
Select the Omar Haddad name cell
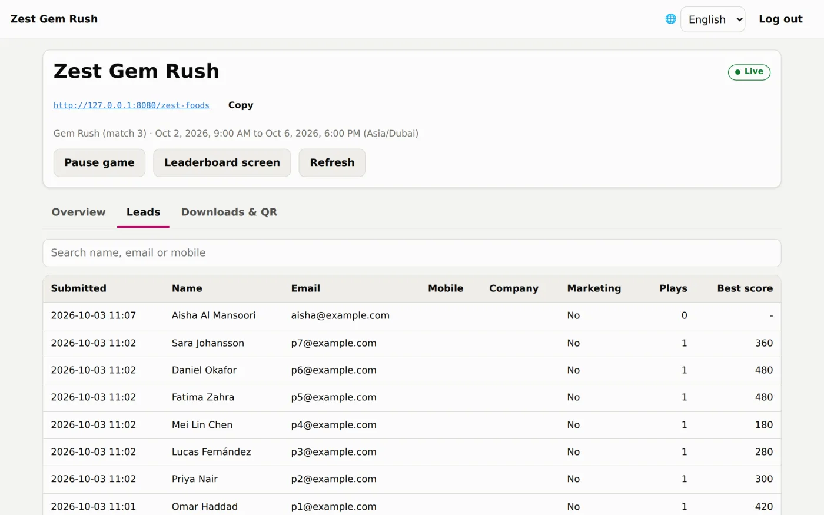pyautogui.click(x=205, y=507)
